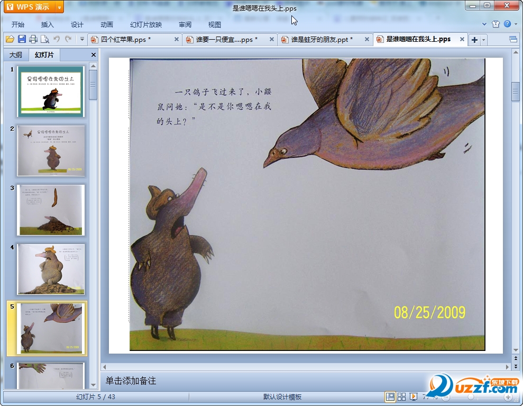Screen dimensions: 523x406
Task: Close the 谁要一只便宜....pps tab
Action: click(272, 39)
